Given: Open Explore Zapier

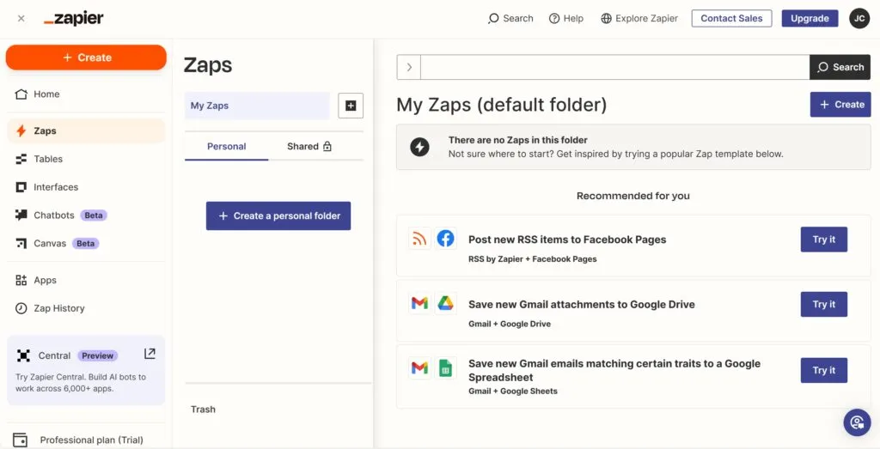Looking at the screenshot, I should pos(639,19).
